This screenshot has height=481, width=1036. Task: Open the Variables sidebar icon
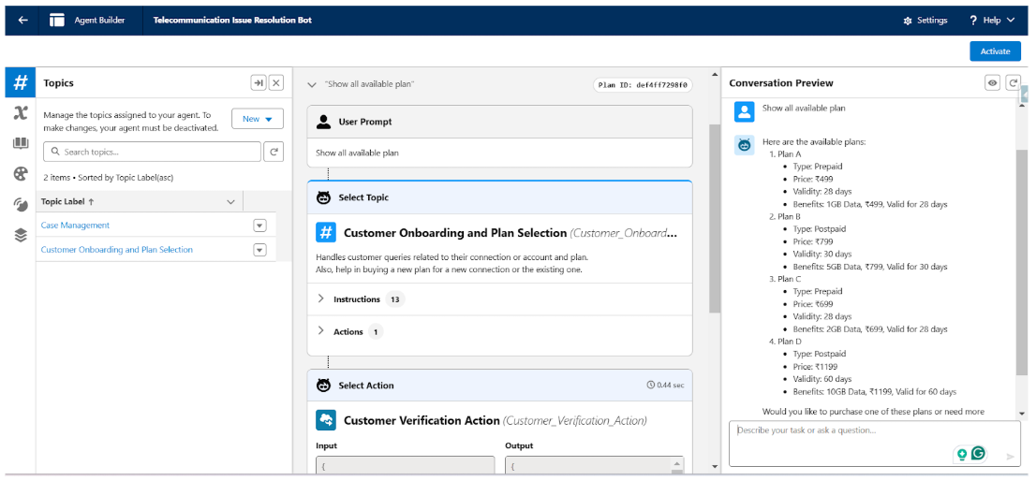point(20,113)
